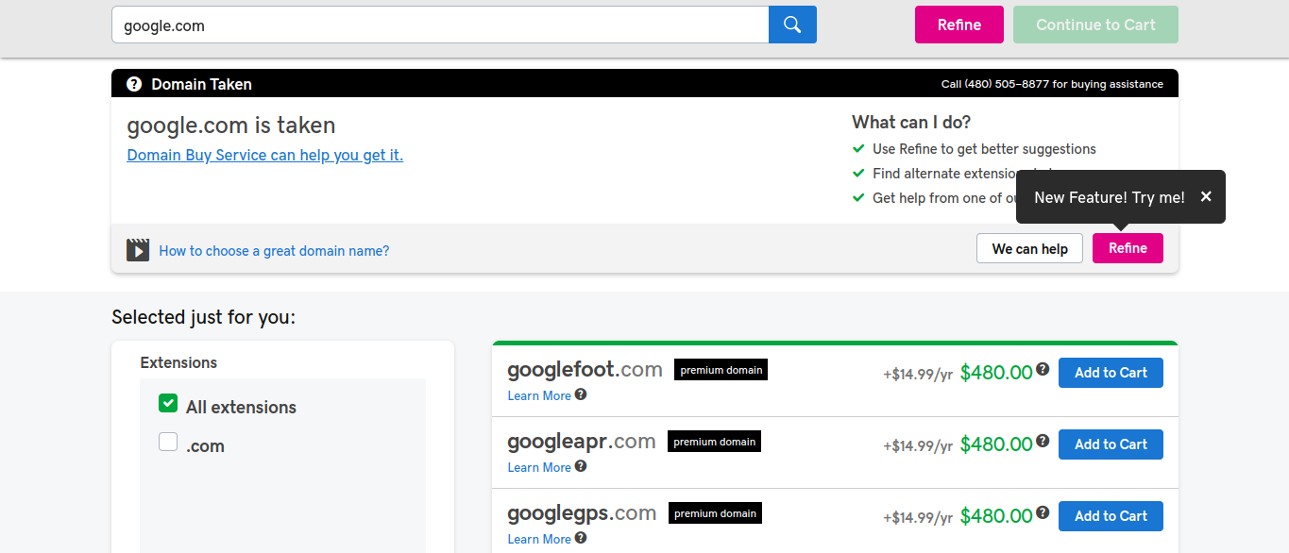This screenshot has height=553, width=1289.
Task: Close the New Feature tooltip
Action: click(1206, 196)
